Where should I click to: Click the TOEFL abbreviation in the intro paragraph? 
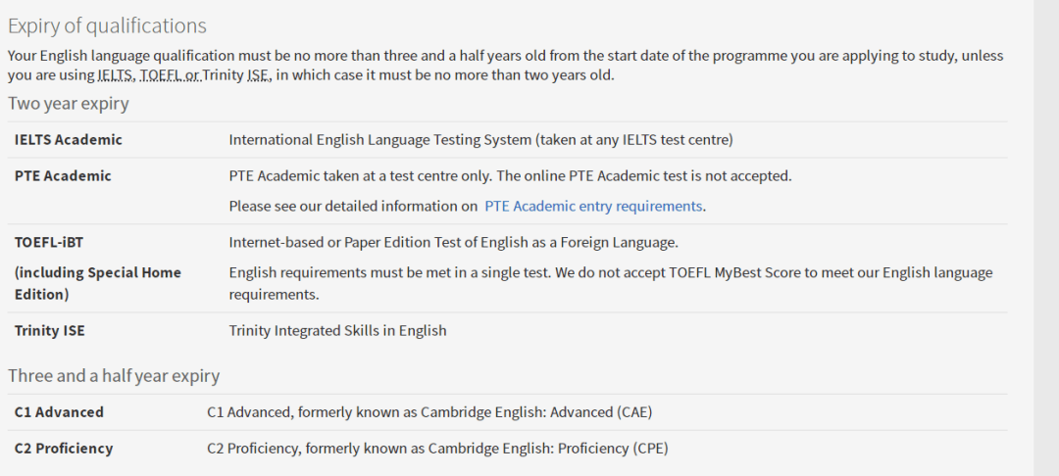161,74
